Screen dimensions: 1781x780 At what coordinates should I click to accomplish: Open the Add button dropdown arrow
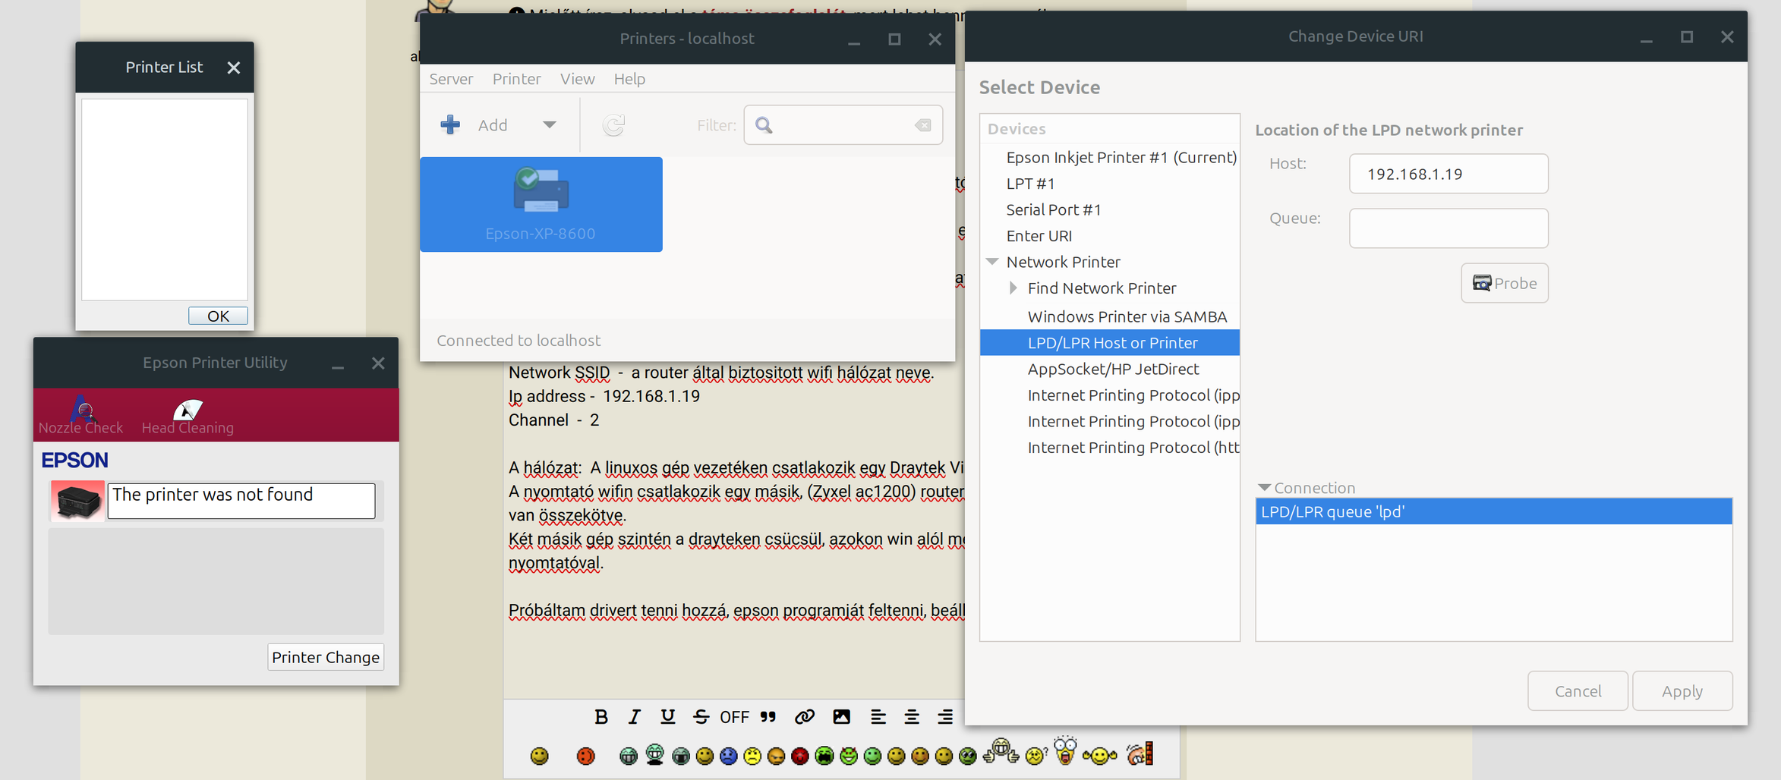click(550, 125)
